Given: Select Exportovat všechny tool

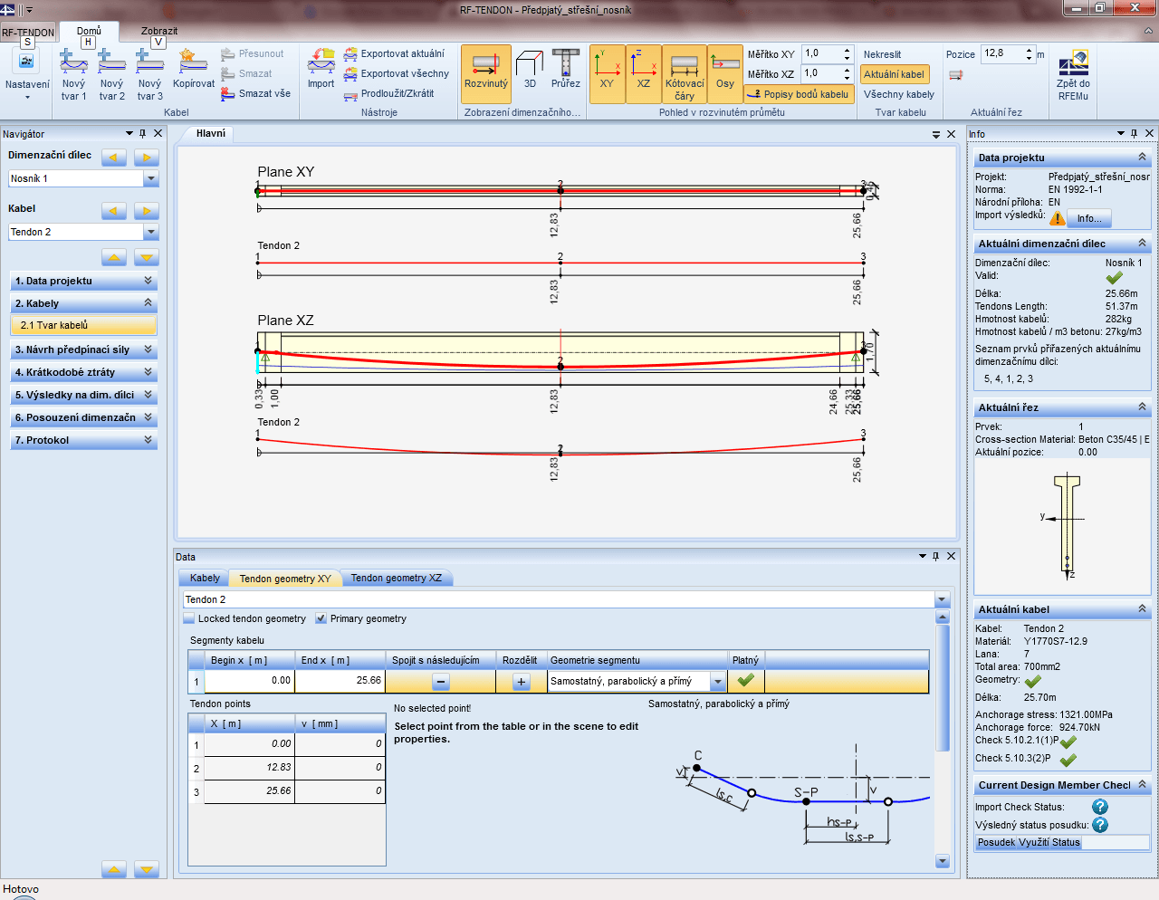Looking at the screenshot, I should click(397, 74).
